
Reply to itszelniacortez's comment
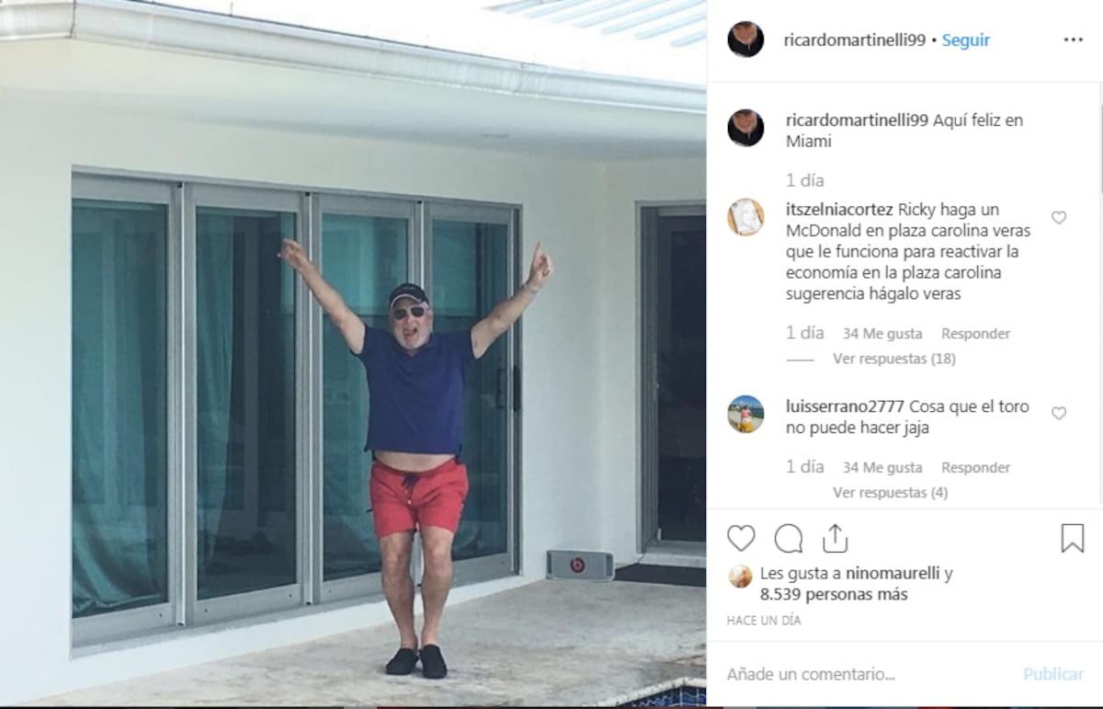[975, 334]
